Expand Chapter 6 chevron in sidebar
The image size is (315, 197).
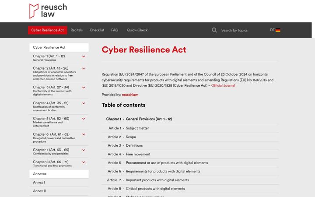(84, 134)
